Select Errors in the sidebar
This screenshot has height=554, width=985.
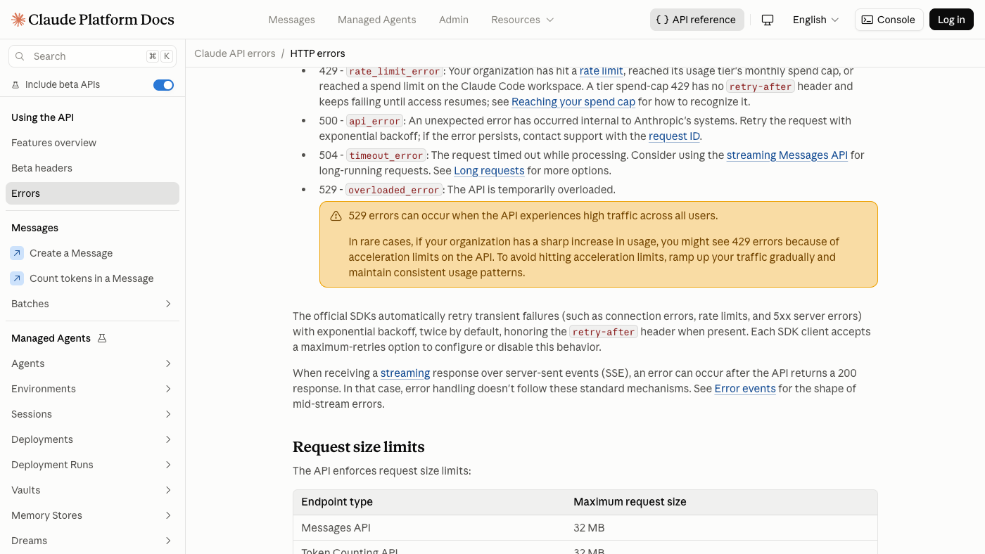(92, 193)
